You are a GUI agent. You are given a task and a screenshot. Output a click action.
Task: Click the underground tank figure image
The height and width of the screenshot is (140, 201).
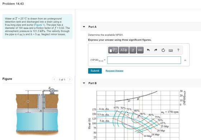click(37, 111)
